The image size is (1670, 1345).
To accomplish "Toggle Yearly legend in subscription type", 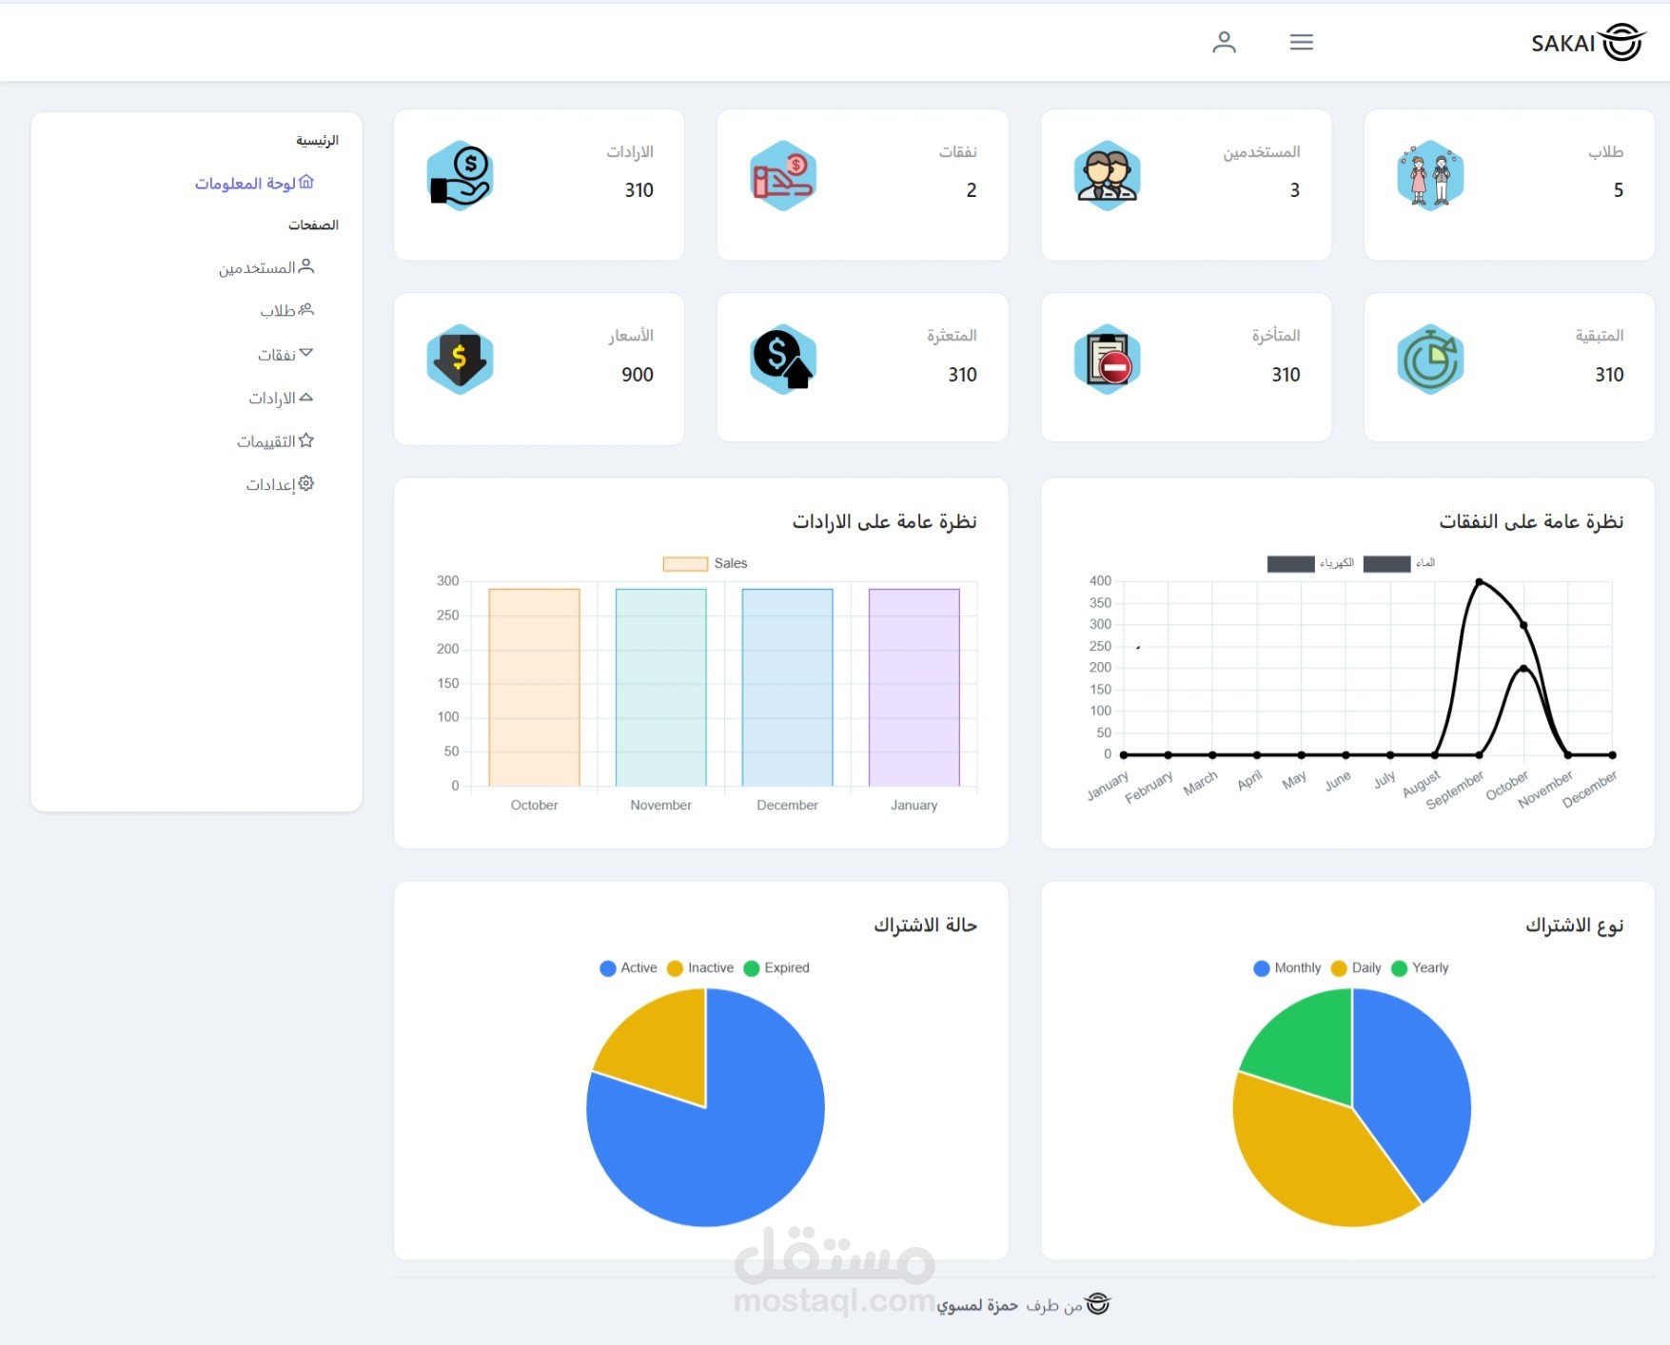I will pos(1420,967).
